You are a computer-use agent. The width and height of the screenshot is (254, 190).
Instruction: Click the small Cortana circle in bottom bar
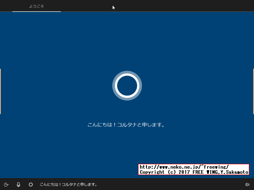click(31, 184)
